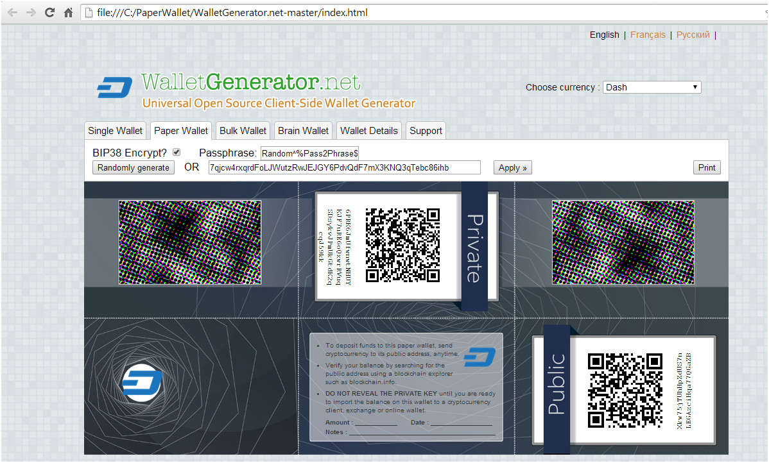Click the public address QR code
The image size is (769, 463).
tap(625, 391)
